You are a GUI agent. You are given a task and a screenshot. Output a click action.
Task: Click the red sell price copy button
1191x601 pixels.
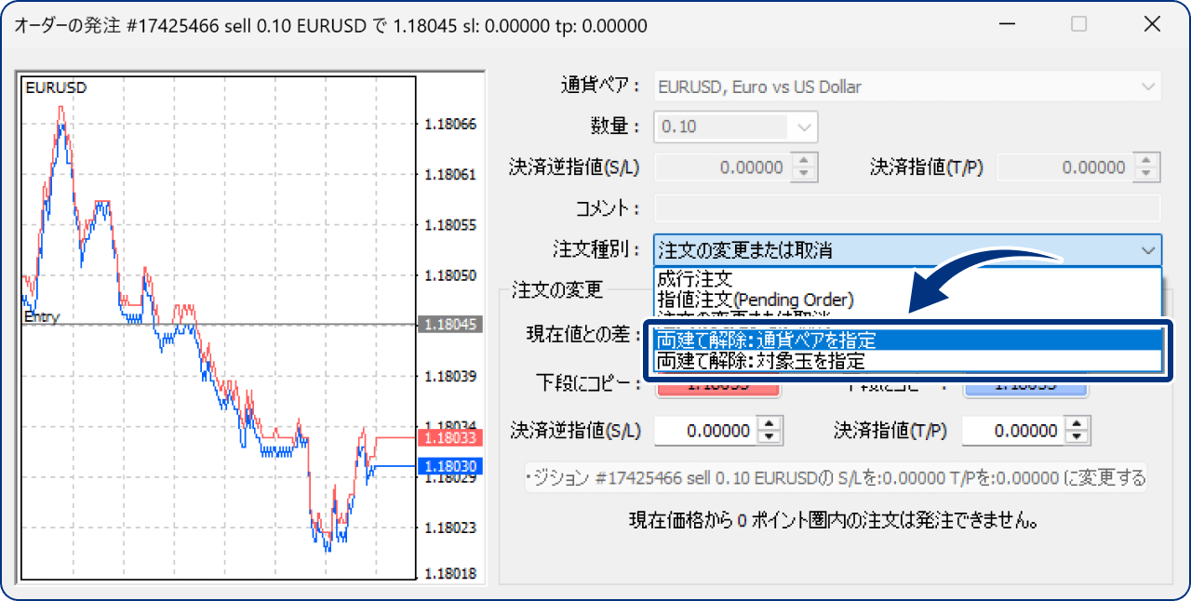pyautogui.click(x=718, y=384)
